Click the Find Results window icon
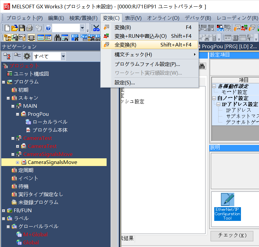 tap(65, 38)
